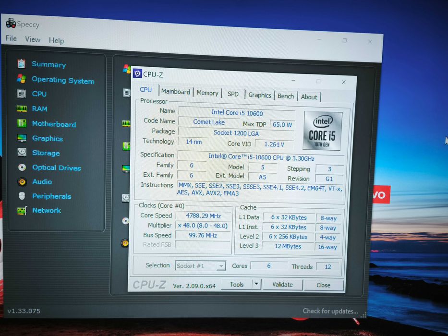Click the Peripherals mouse icon in Speccy
Image resolution: width=448 pixels, height=336 pixels.
[22, 196]
